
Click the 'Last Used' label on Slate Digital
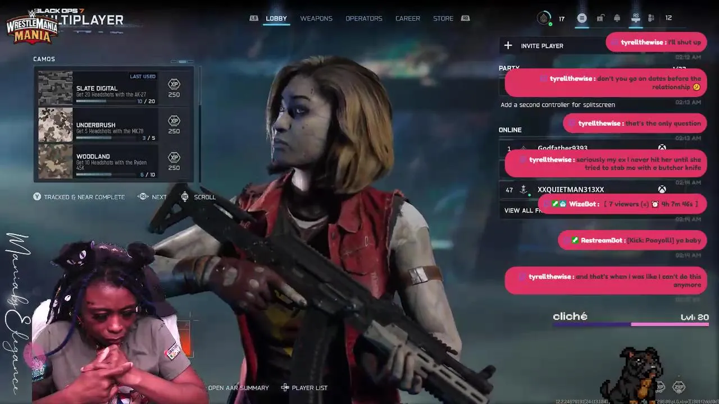pos(143,76)
